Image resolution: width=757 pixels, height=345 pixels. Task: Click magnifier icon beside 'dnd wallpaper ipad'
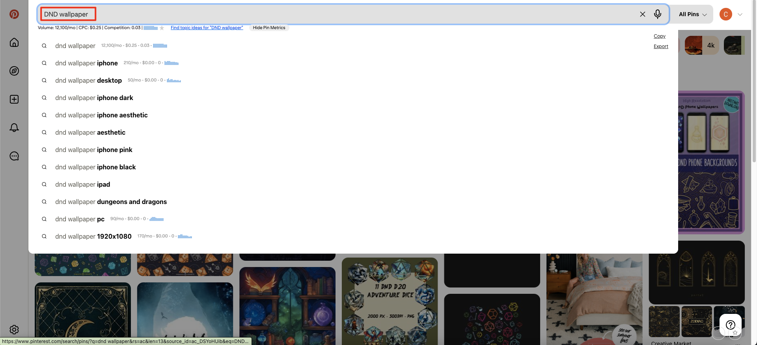(x=44, y=184)
